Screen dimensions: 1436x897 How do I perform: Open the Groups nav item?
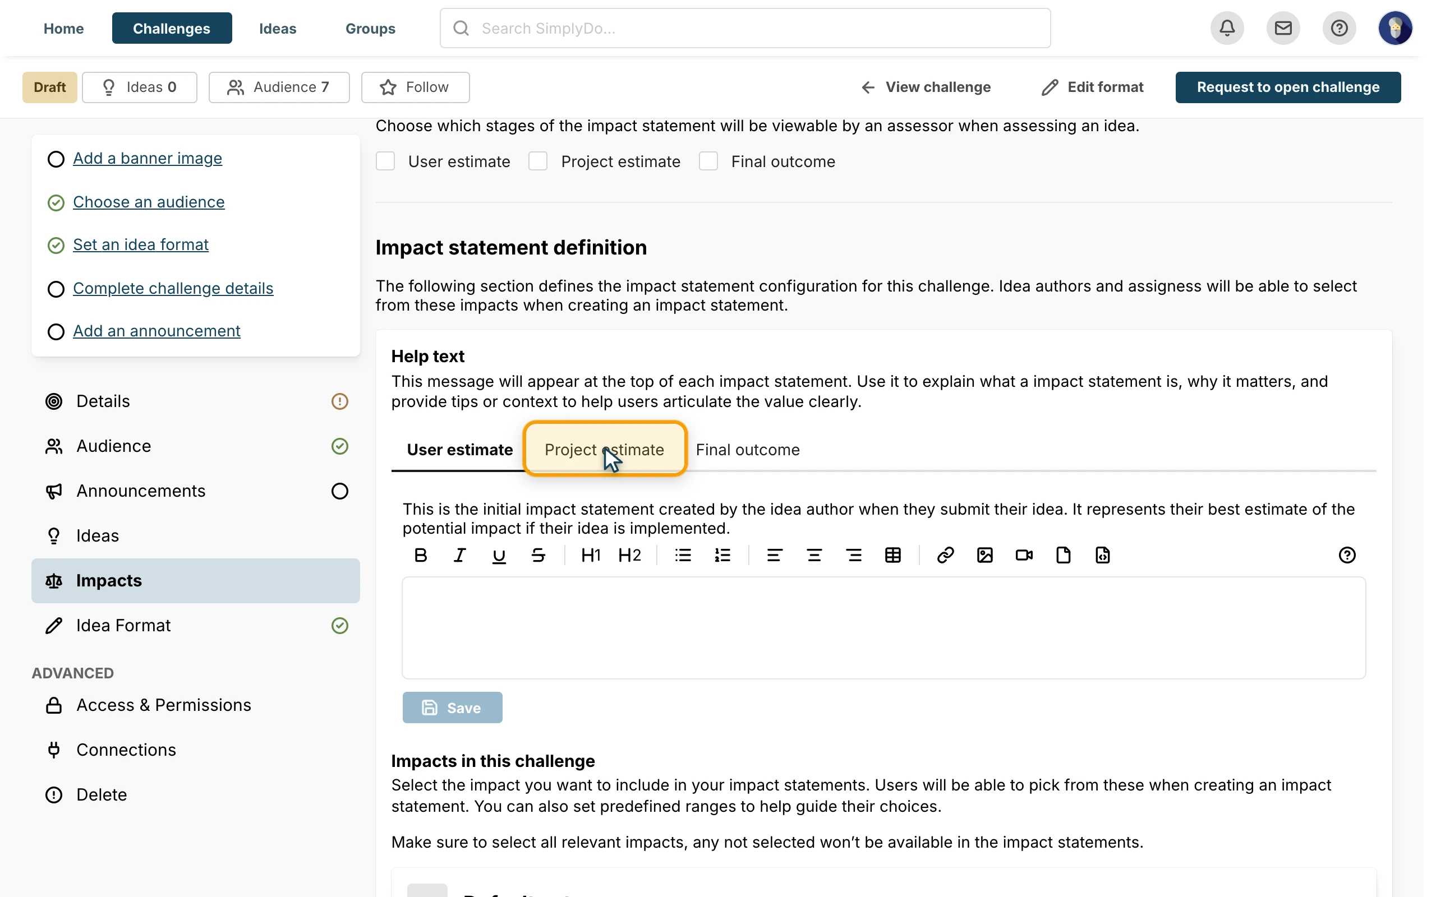pyautogui.click(x=370, y=29)
